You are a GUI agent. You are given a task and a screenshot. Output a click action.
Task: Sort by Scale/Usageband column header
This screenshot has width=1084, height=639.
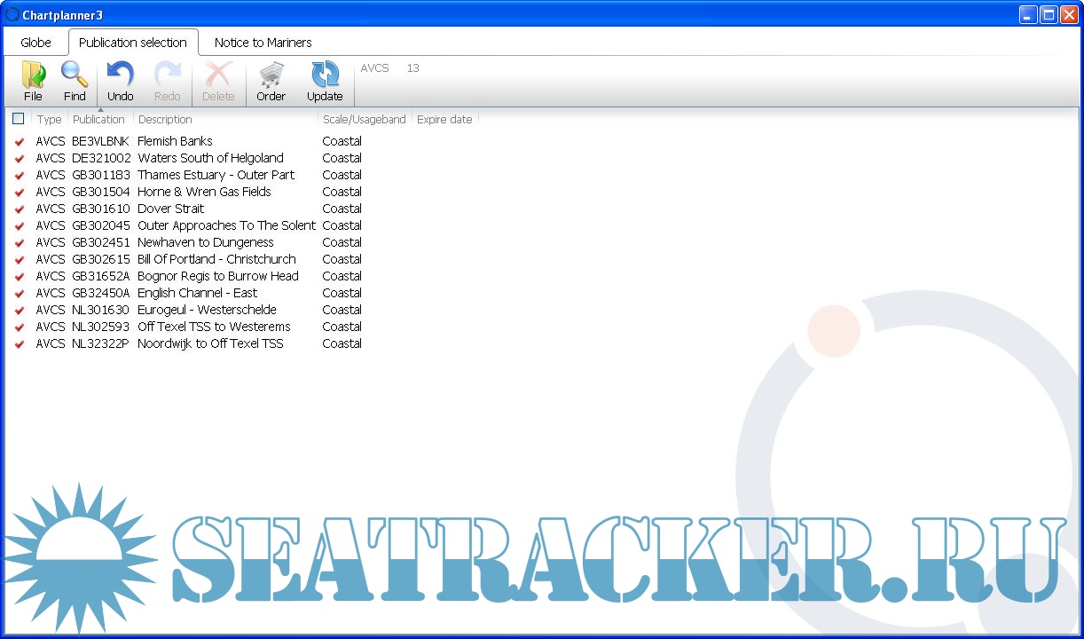point(364,120)
